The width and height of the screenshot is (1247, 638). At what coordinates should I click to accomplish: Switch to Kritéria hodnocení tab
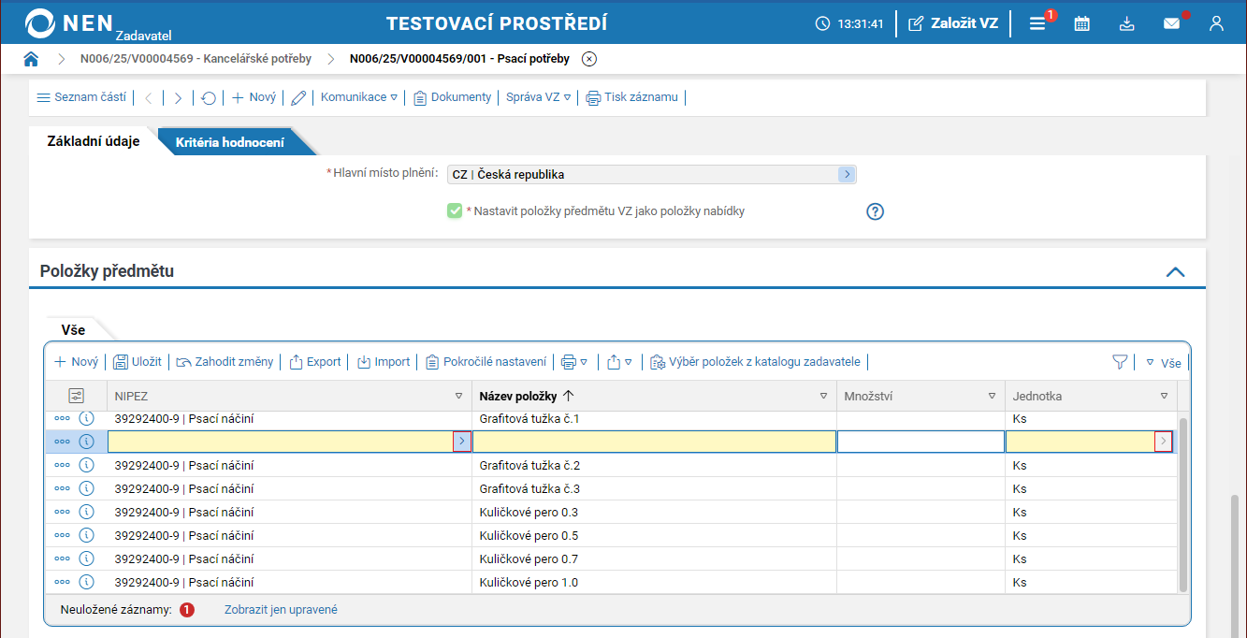point(230,142)
